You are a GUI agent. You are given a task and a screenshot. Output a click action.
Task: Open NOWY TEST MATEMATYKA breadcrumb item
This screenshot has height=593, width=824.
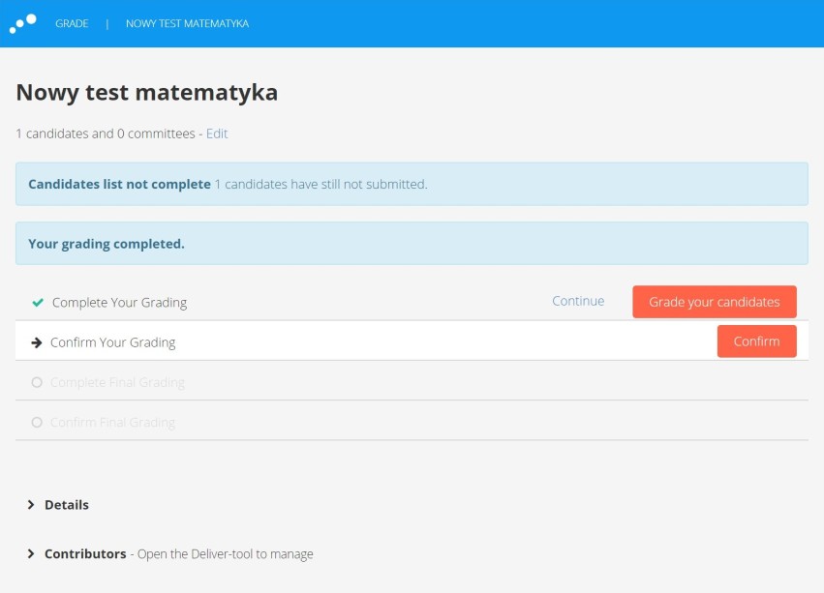[x=187, y=23]
